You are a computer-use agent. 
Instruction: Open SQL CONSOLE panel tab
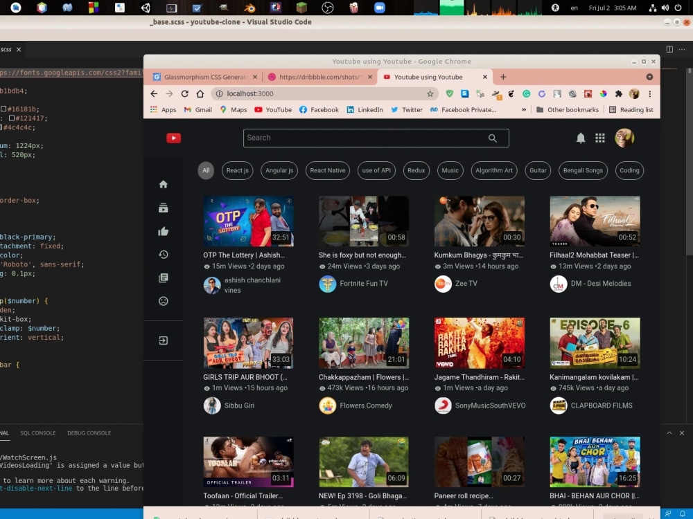[38, 433]
